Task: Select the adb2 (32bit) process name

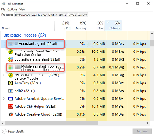Action: pos(25,91)
